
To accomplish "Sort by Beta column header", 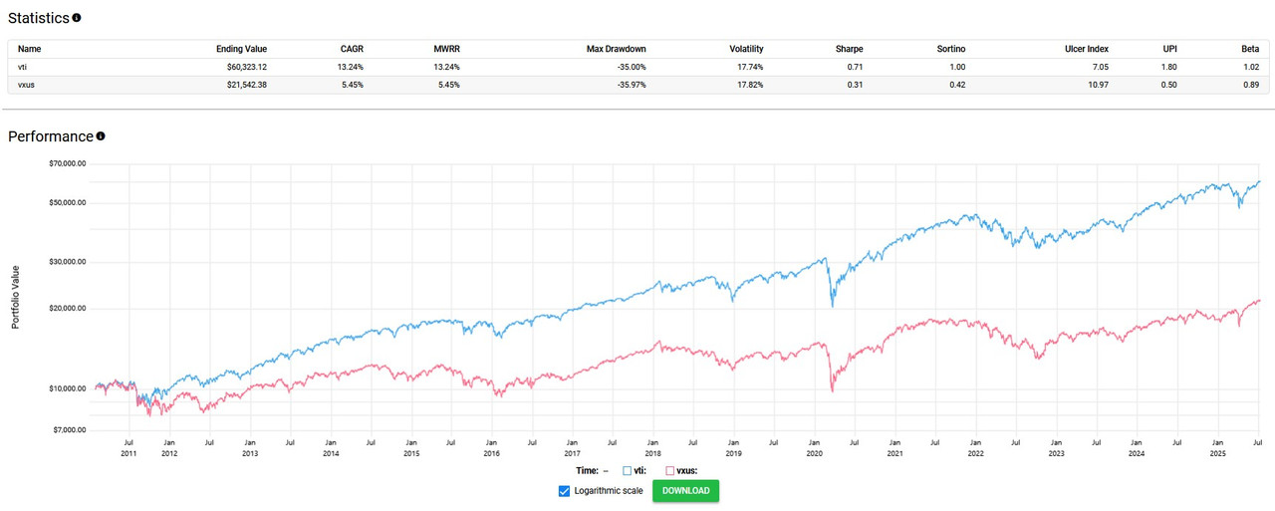I will (x=1250, y=49).
